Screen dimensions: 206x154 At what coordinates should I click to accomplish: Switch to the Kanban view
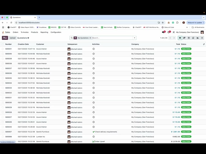(184, 38)
